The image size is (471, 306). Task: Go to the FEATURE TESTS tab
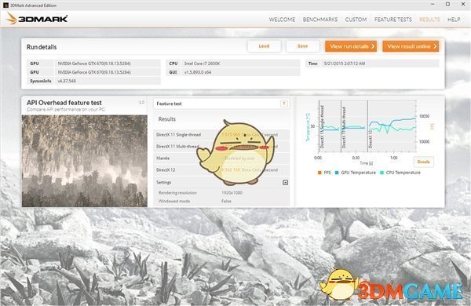pos(393,20)
